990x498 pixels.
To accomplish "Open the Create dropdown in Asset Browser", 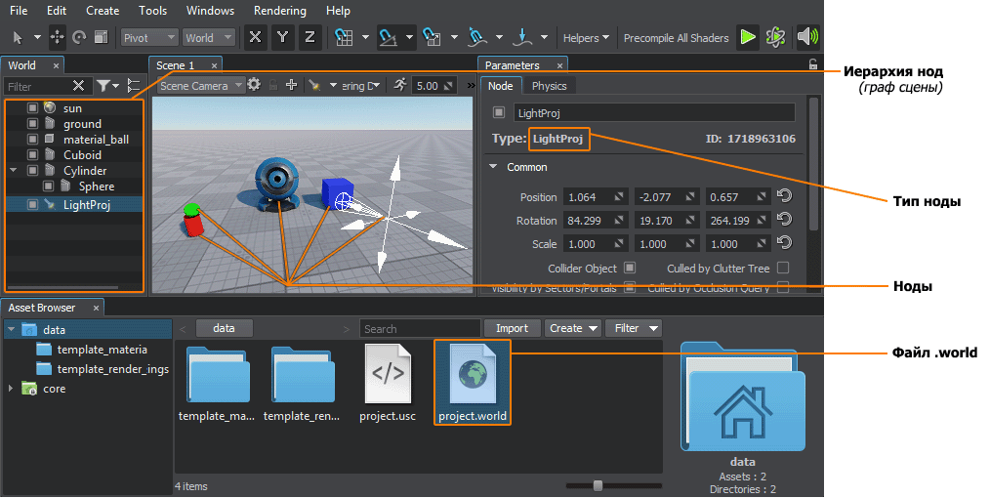I will (x=572, y=328).
